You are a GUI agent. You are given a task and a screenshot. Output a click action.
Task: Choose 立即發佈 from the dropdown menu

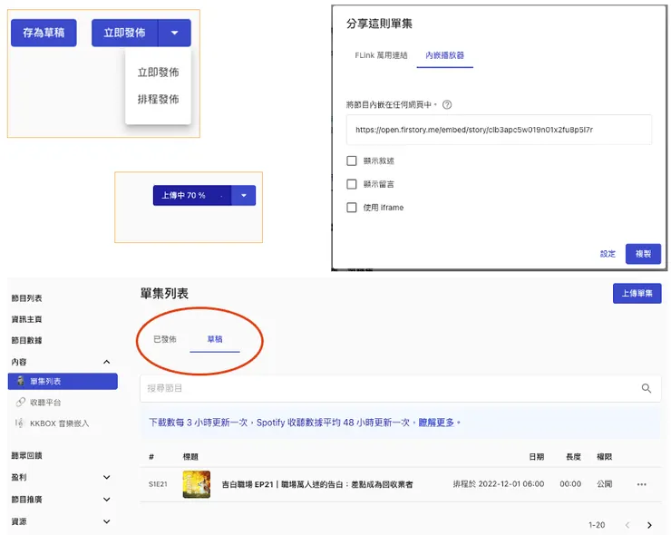pyautogui.click(x=158, y=73)
